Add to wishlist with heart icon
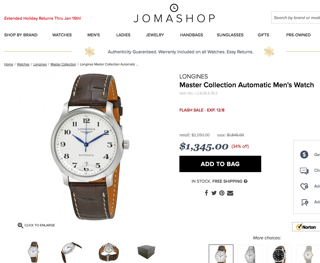The image size is (320, 263). tap(304, 186)
